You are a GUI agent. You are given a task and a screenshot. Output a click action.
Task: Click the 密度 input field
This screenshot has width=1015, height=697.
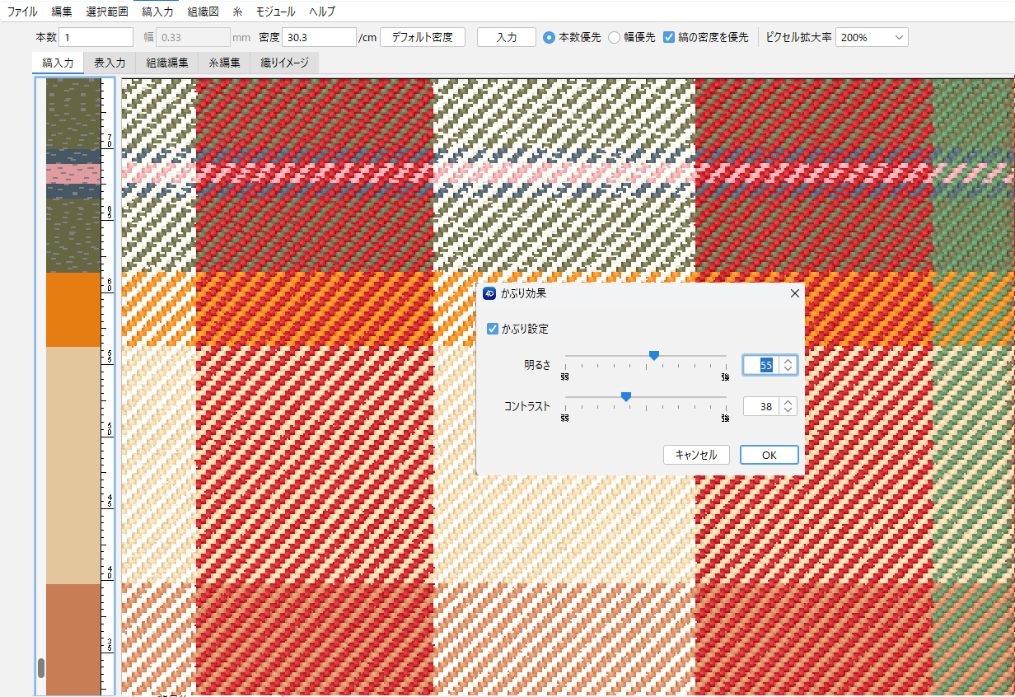click(318, 37)
